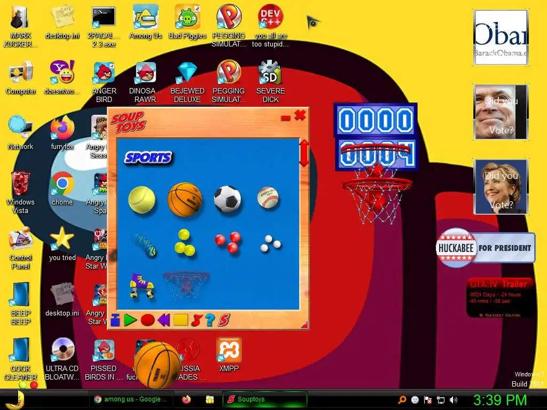Image resolution: width=547 pixels, height=410 pixels.
Task: Click the yellow stop square button
Action: click(181, 320)
